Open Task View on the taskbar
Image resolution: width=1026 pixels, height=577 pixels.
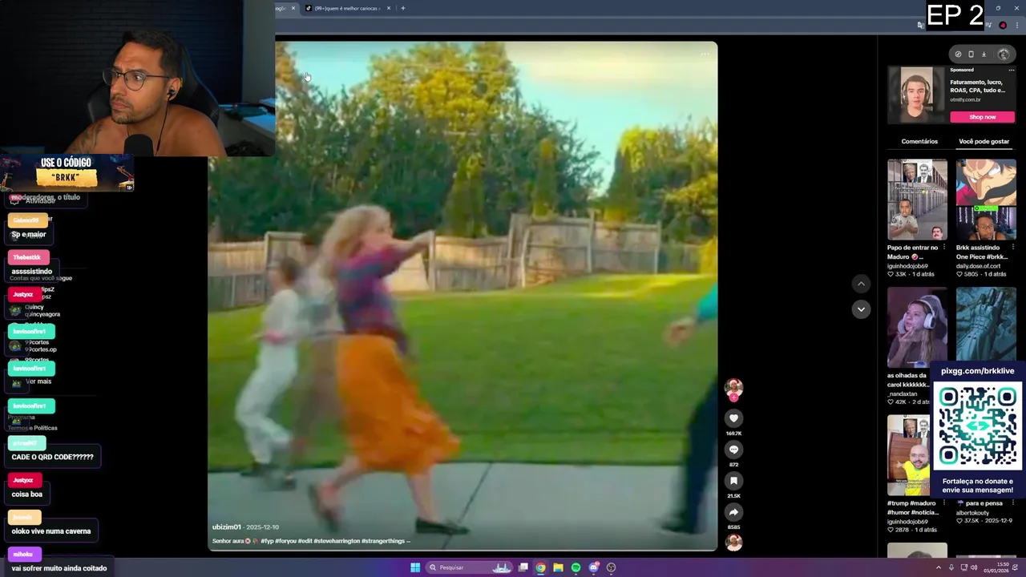click(523, 567)
